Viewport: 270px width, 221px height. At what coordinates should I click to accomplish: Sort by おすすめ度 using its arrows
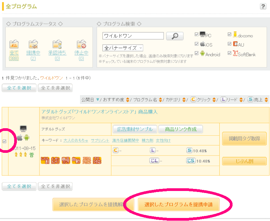[x=128, y=100]
